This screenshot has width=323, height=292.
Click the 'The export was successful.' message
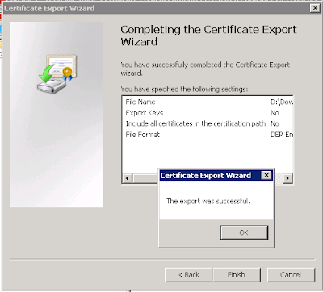(x=208, y=201)
